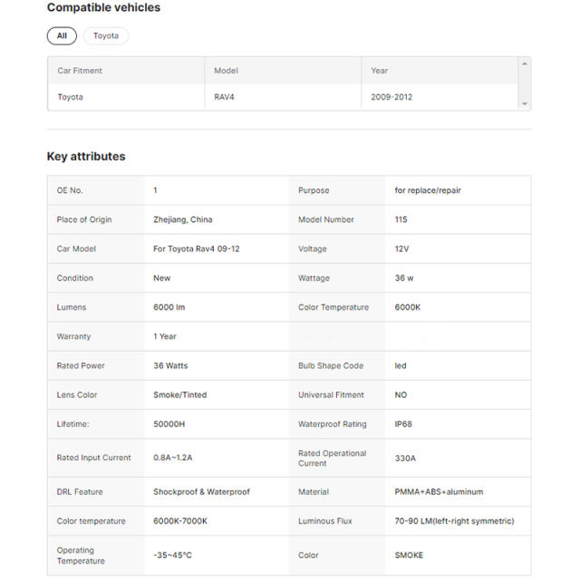Click the Zhejiang, China origin value

(183, 219)
